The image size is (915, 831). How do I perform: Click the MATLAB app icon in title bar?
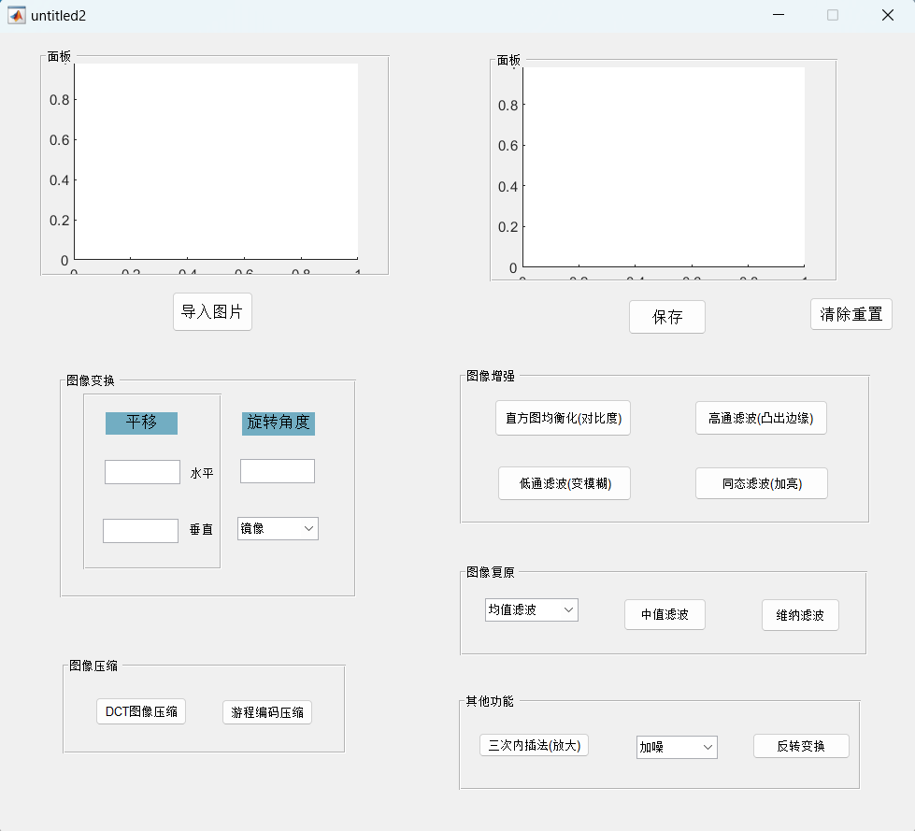(x=16, y=15)
